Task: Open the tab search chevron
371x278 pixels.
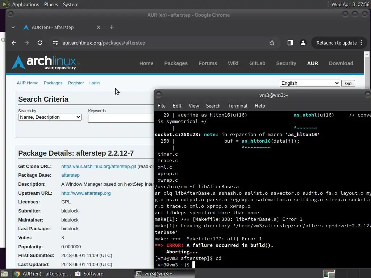Action: click(13, 27)
